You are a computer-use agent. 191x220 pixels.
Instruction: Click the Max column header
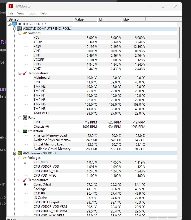click(133, 19)
